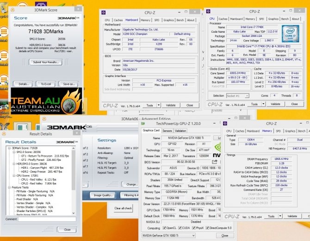Open Details in 3DMark Score window
310x241 pixels.
pyautogui.click(x=24, y=84)
